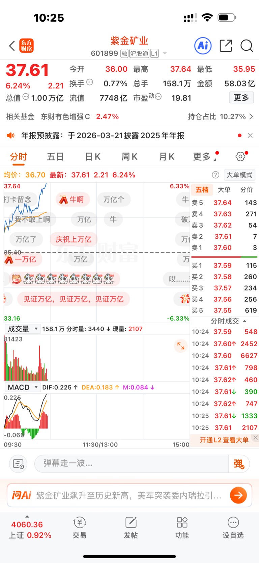Open the 成交量 indicator dropdown
Screen dimensions: 259x563
click(x=23, y=329)
